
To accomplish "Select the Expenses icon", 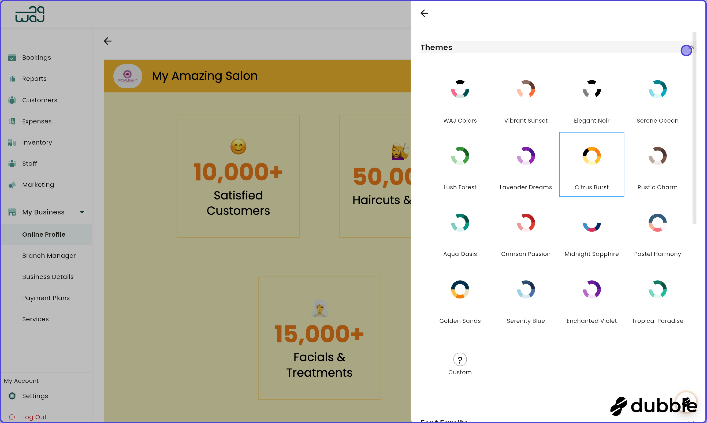I will 12,121.
